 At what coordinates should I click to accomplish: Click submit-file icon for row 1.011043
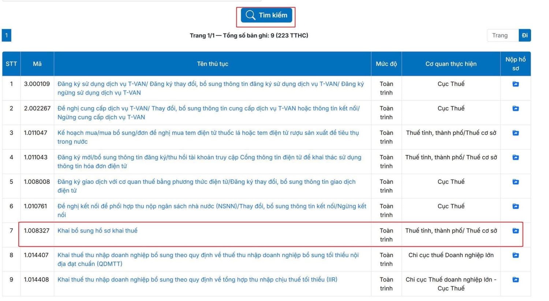(x=515, y=158)
